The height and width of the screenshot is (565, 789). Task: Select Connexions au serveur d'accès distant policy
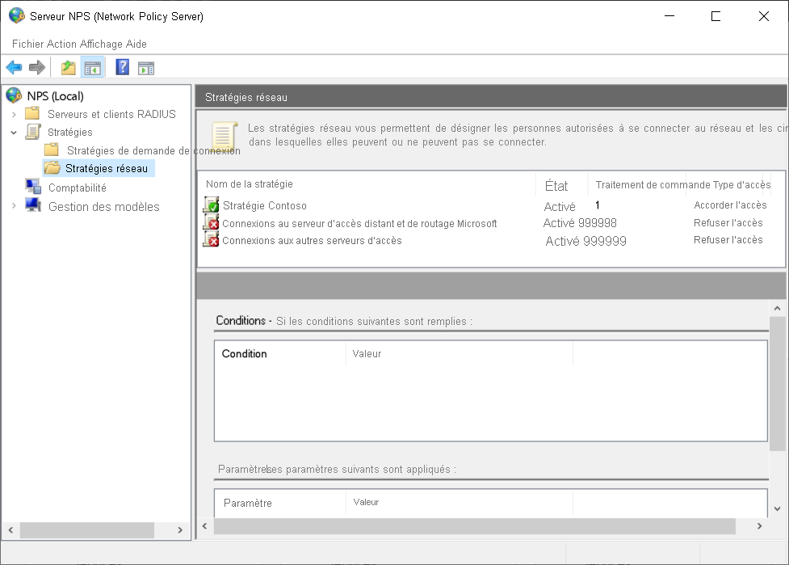pyautogui.click(x=359, y=224)
